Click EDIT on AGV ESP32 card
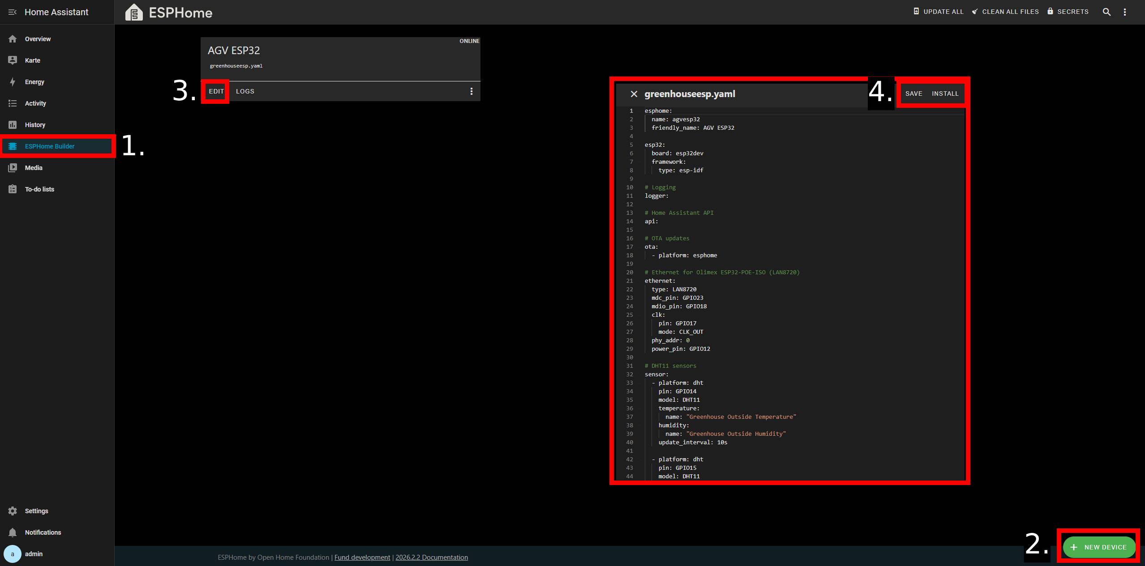Image resolution: width=1145 pixels, height=566 pixels. point(216,91)
